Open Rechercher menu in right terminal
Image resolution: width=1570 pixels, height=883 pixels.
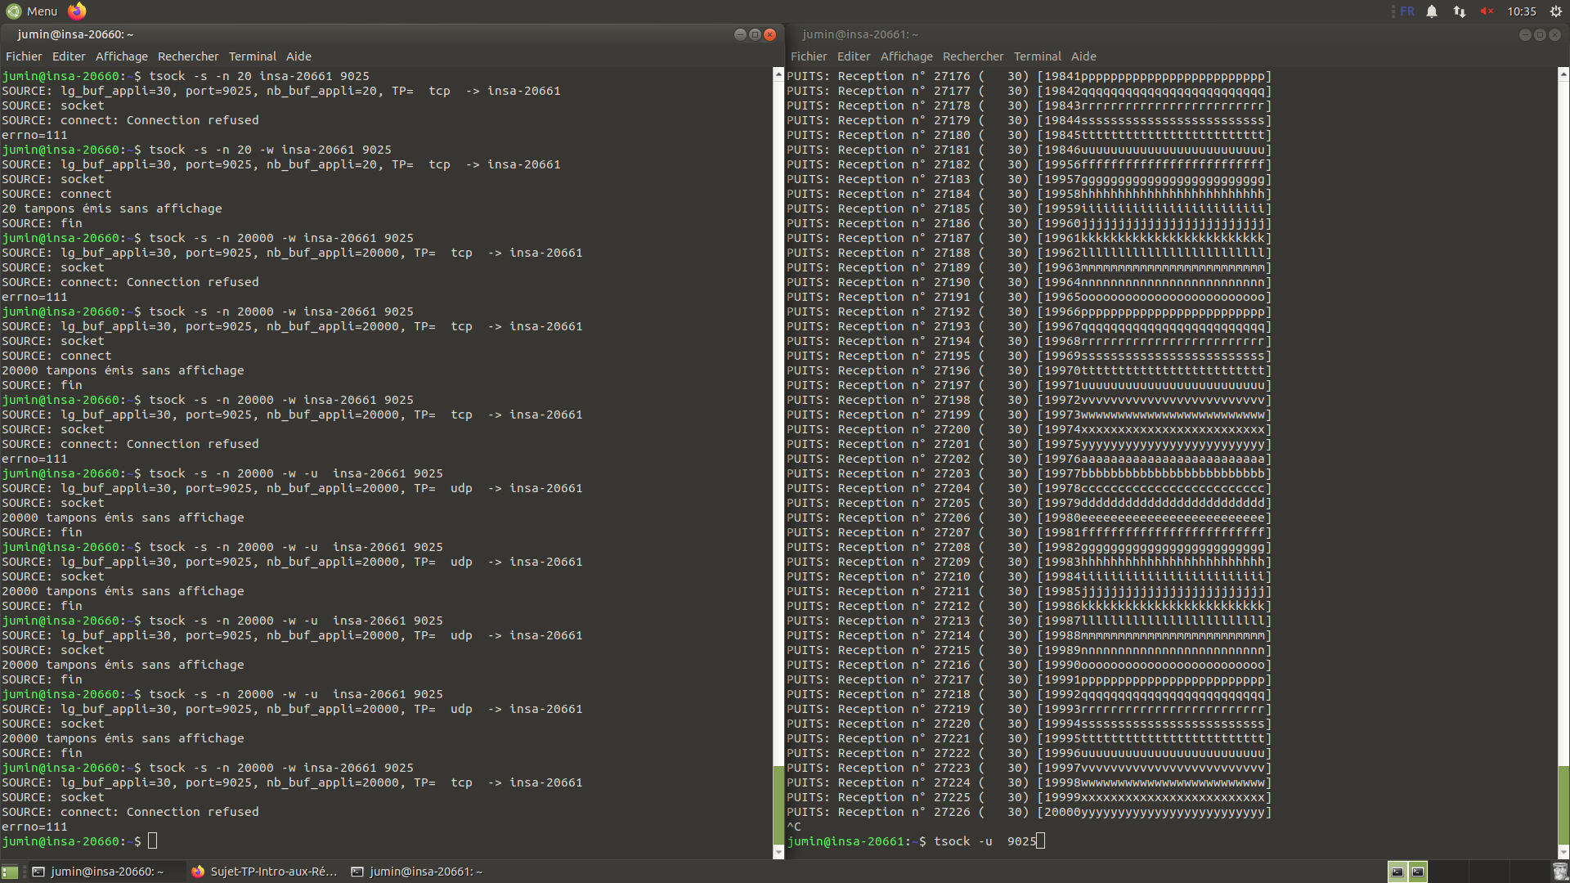[972, 56]
